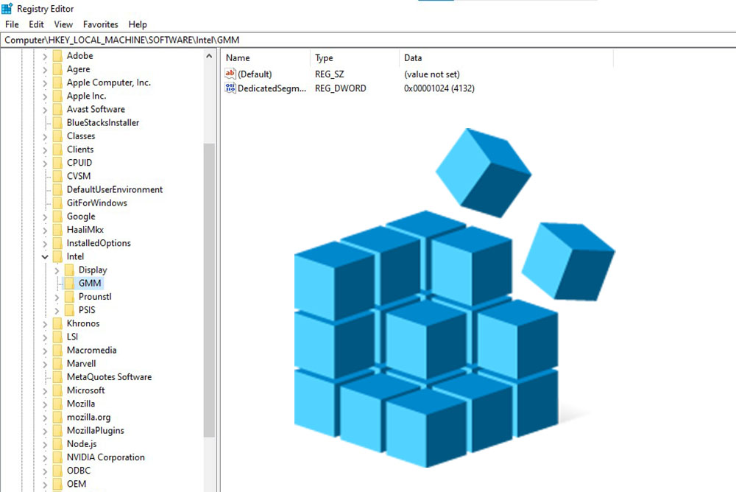Image resolution: width=736 pixels, height=492 pixels.
Task: Expand the Khronos key
Action: coord(45,323)
